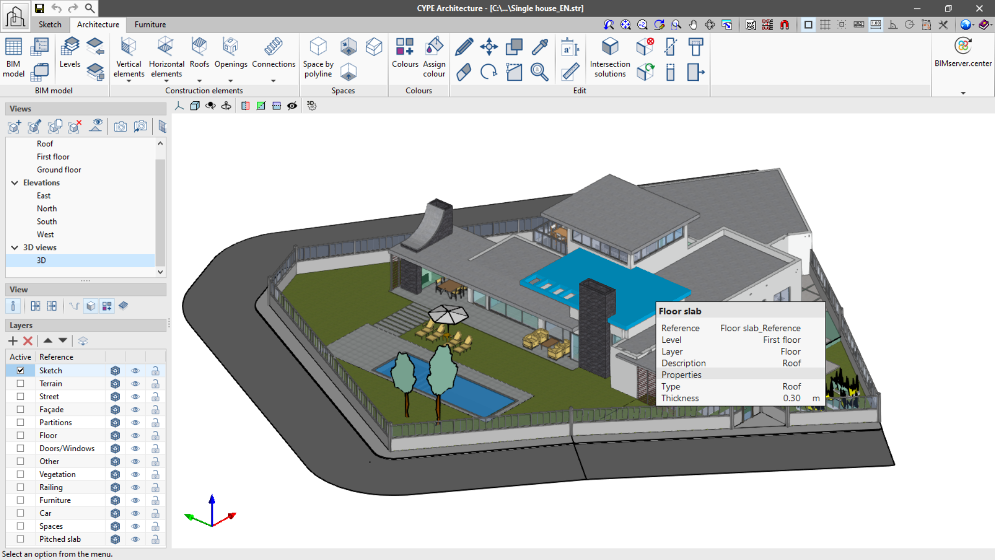Select the pencil Edit tool
This screenshot has width=995, height=560.
(x=464, y=47)
